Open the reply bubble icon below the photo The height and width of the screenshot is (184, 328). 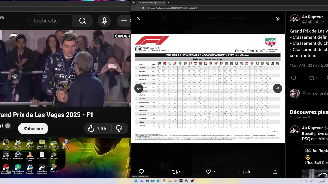pos(141,172)
